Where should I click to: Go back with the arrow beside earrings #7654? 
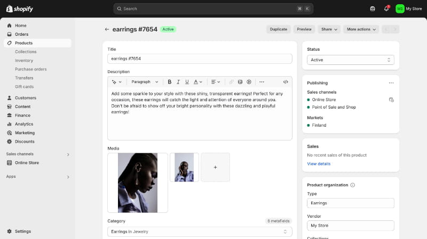tap(107, 29)
